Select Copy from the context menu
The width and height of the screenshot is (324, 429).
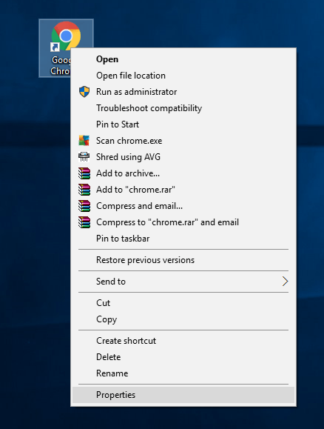(x=183, y=319)
